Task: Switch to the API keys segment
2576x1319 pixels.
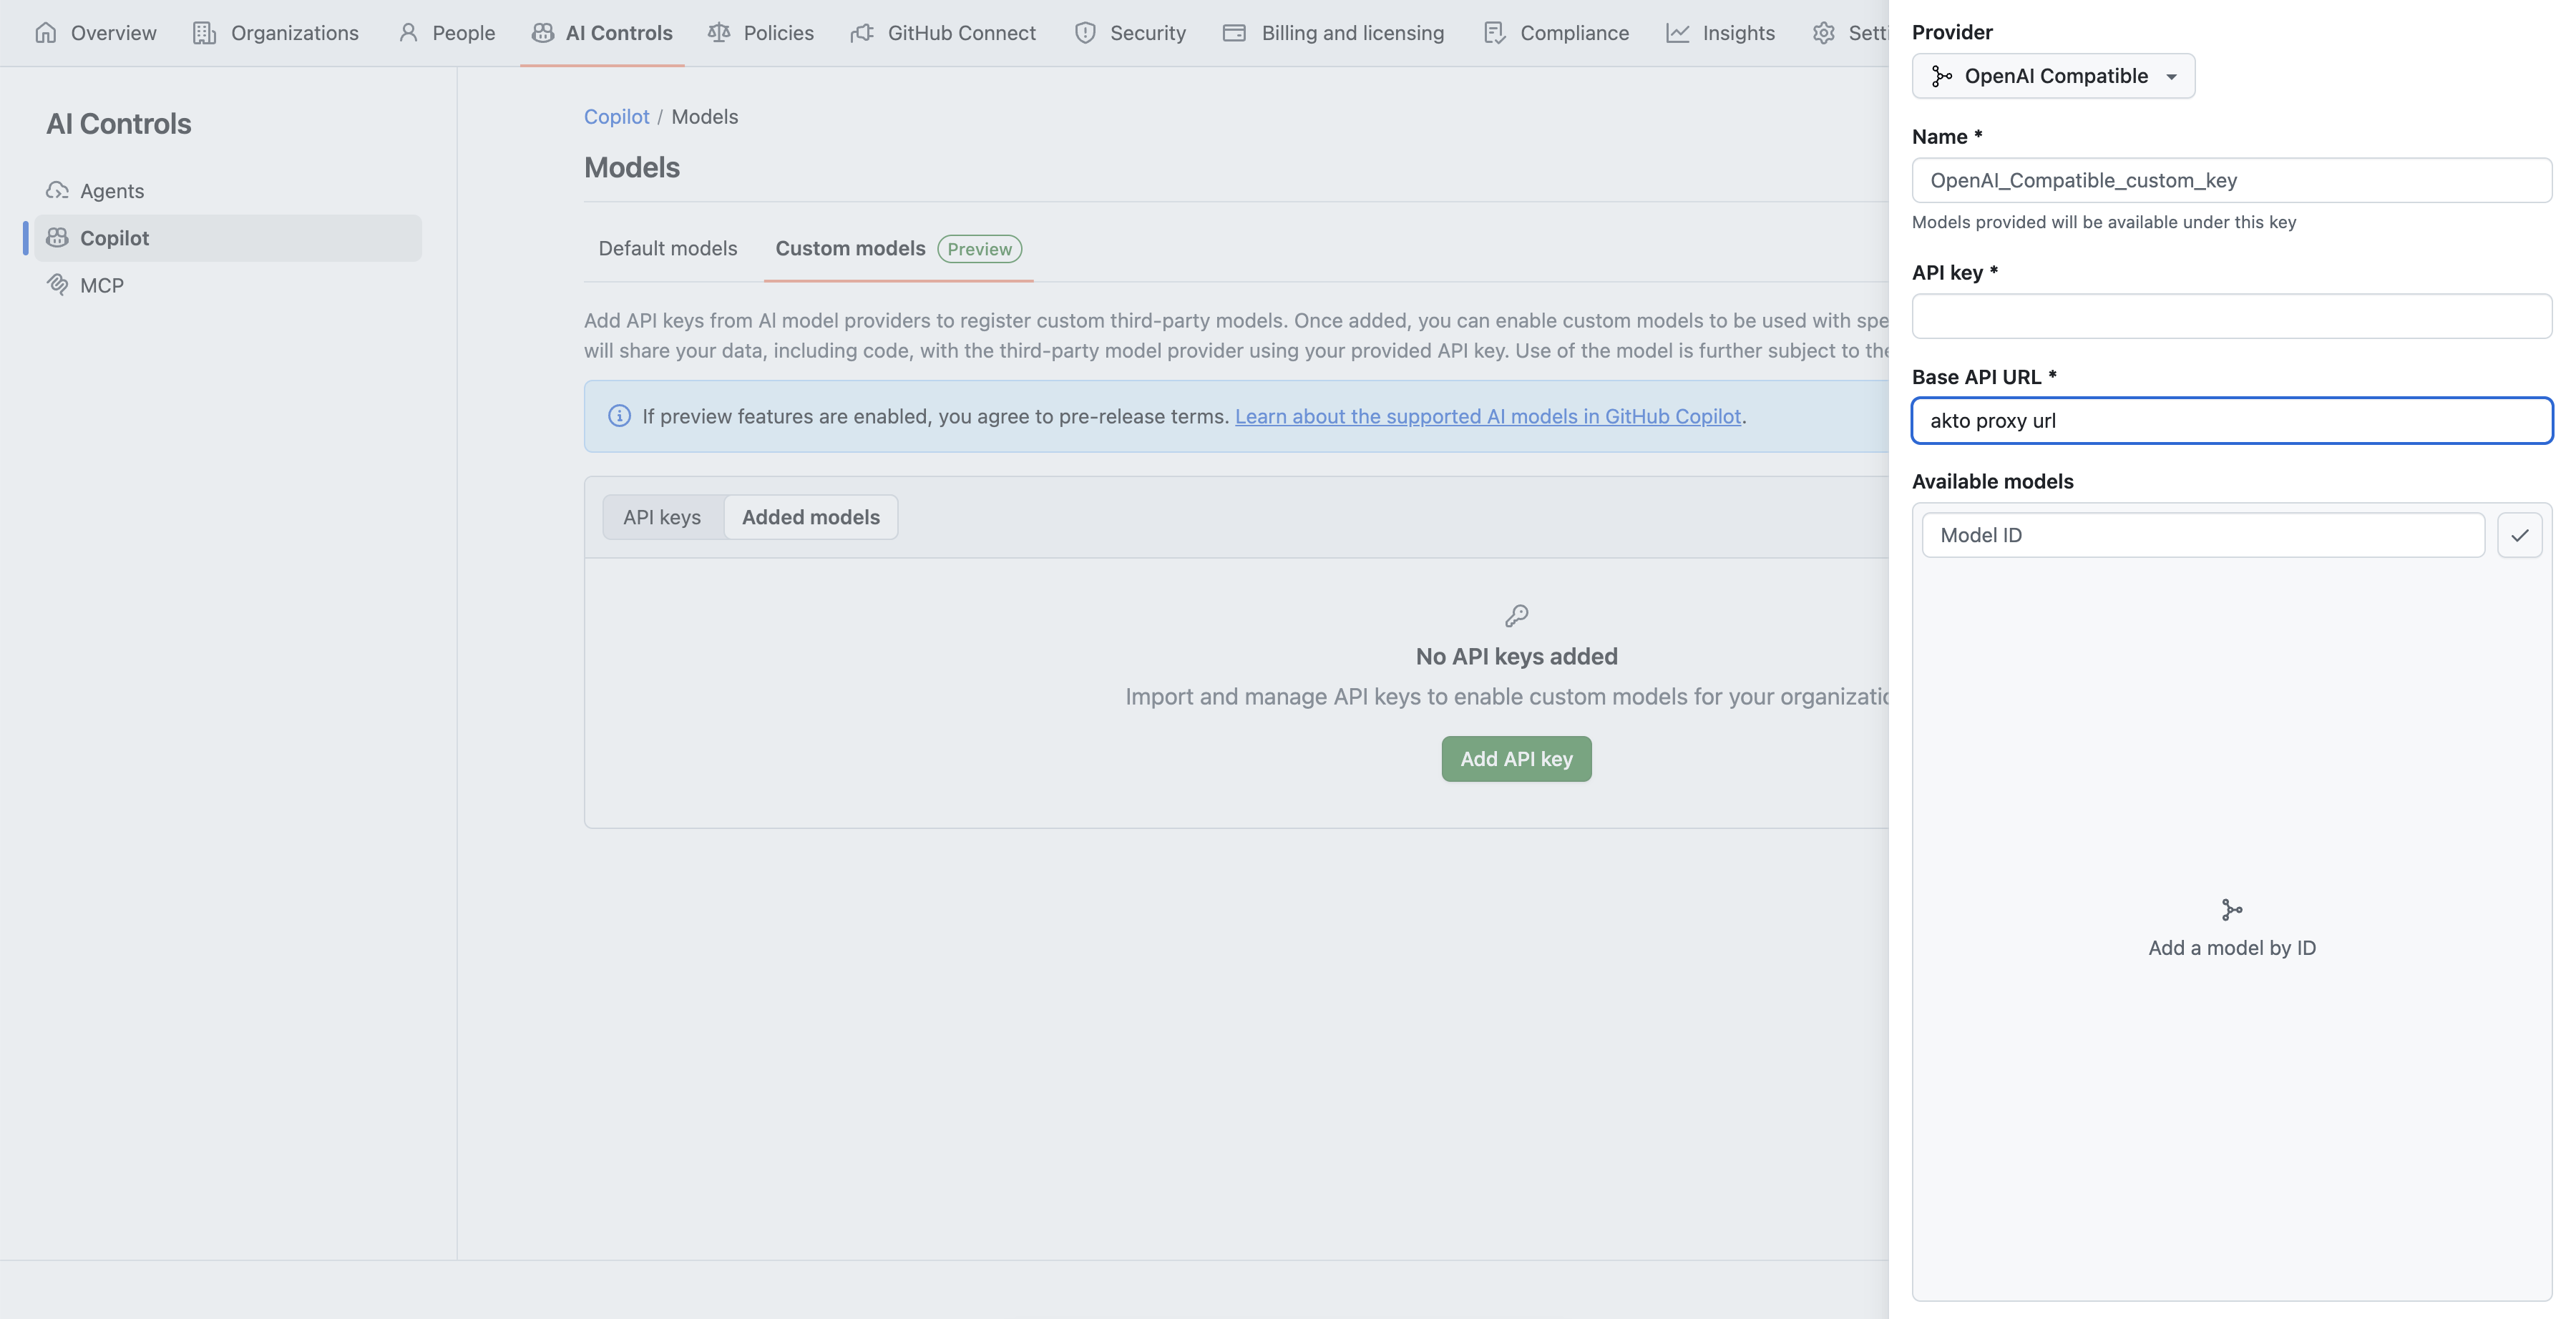Action: tap(661, 517)
